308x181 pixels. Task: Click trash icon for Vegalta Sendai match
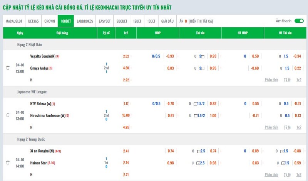(8, 68)
